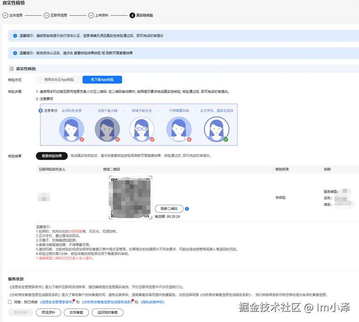Check the 同意，我已阅读 agreement checkbox

pyautogui.click(x=9, y=302)
